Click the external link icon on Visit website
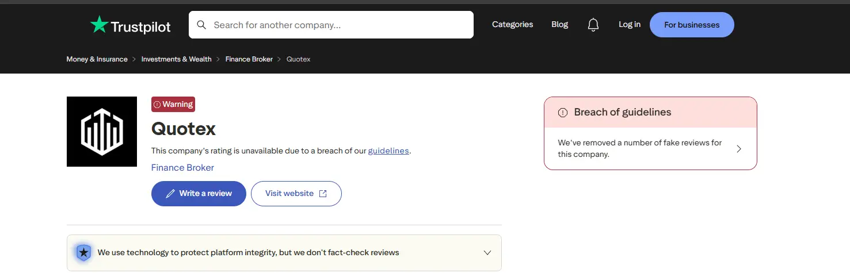850x273 pixels. point(323,194)
